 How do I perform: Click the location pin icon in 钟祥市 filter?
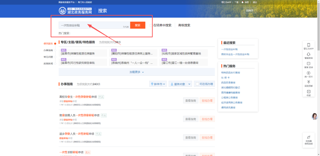(152, 84)
